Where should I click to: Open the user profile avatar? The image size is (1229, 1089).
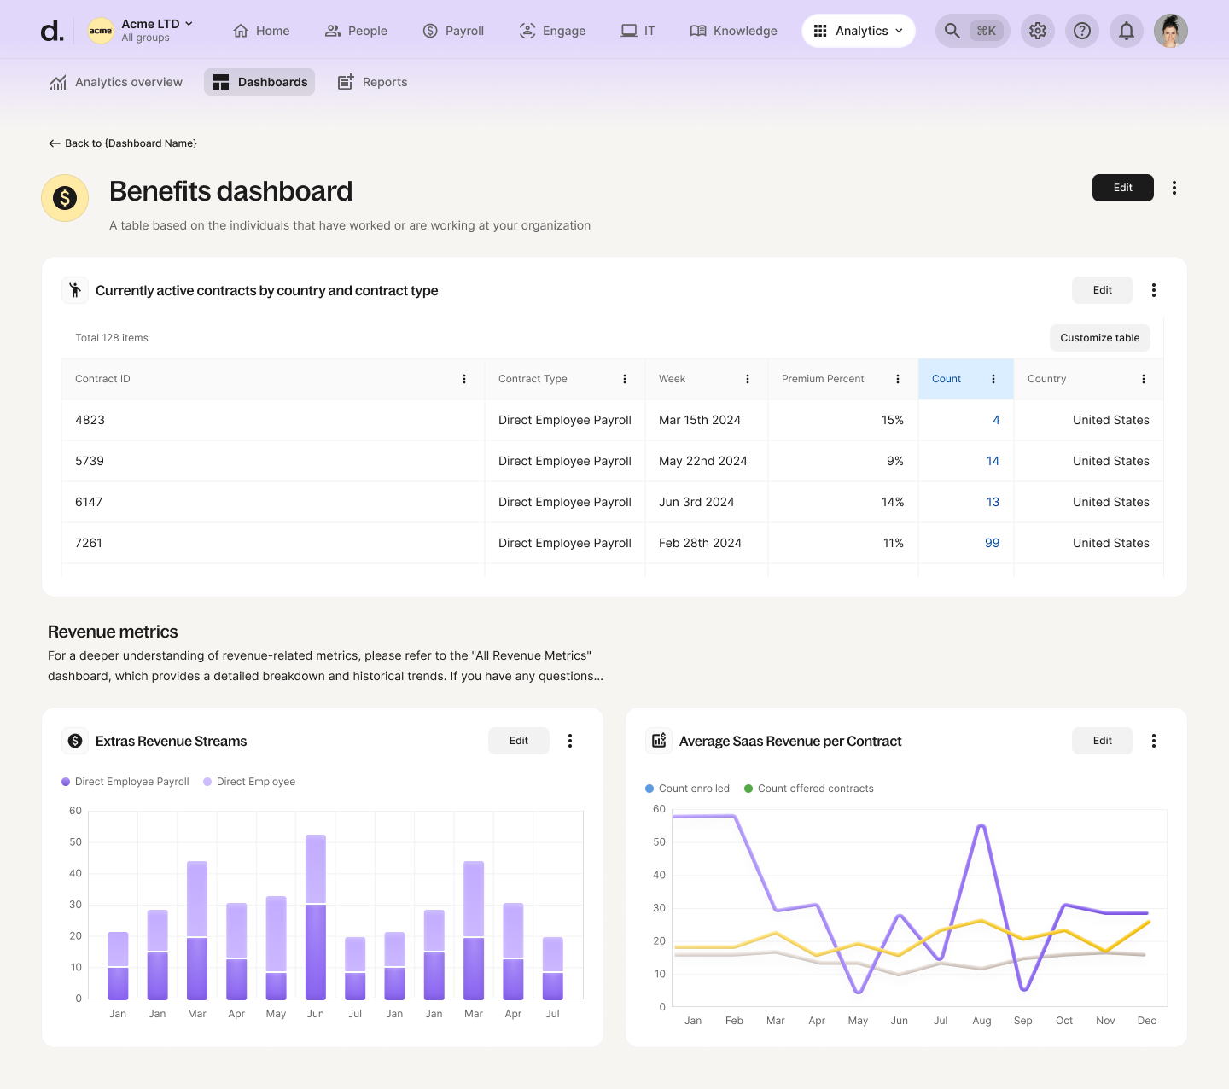pyautogui.click(x=1171, y=31)
